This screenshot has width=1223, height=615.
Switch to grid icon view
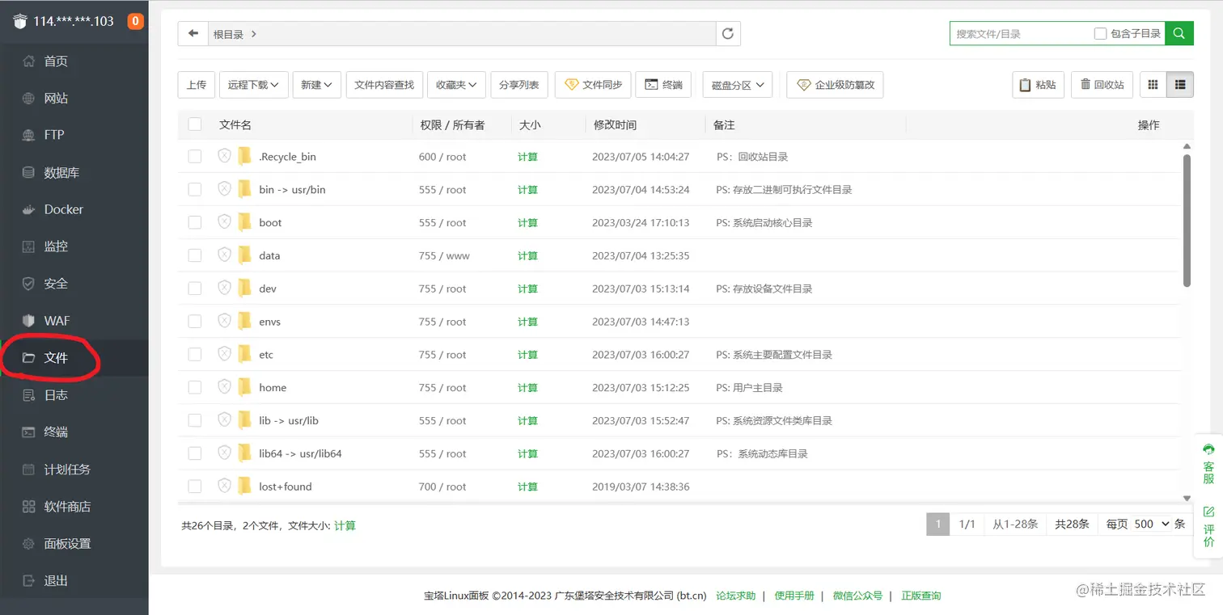pos(1153,85)
